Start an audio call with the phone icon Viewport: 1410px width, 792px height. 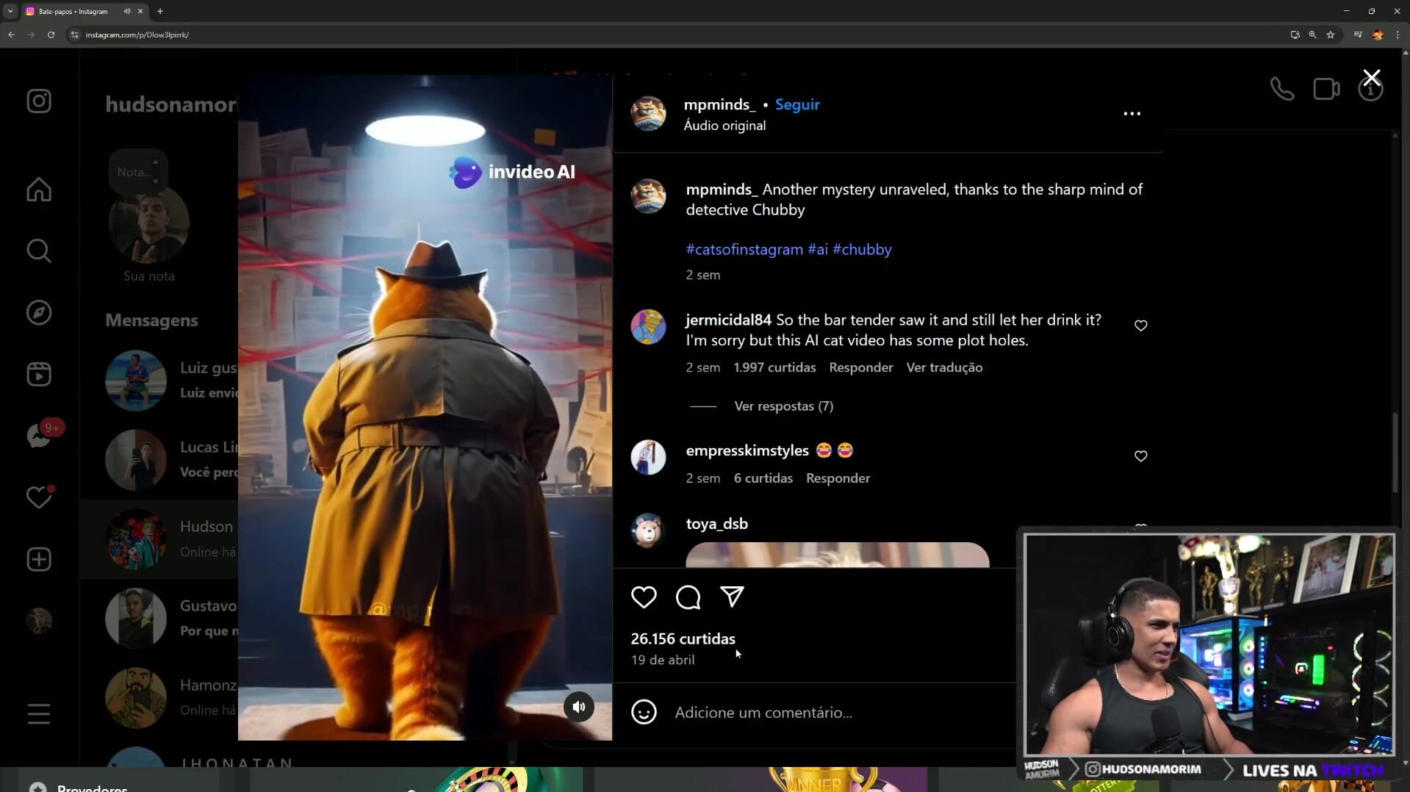tap(1282, 89)
